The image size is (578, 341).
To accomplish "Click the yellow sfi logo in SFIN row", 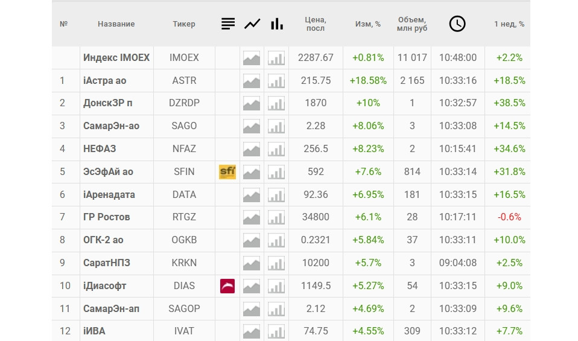I will (x=227, y=172).
